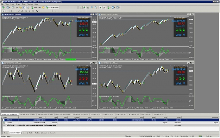The image size is (220, 138).
Task: Select the Crosshair tool
Action: pos(7,11)
